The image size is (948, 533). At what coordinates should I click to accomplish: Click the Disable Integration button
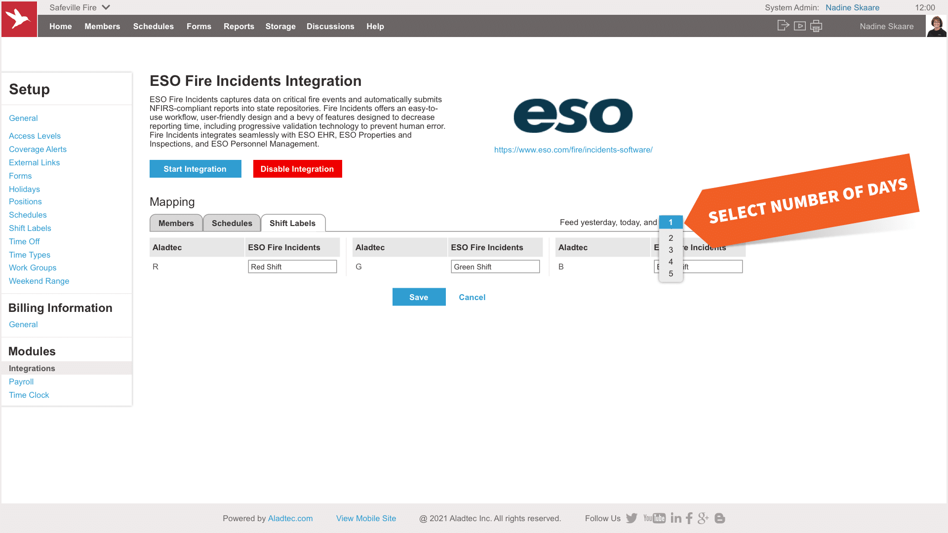(x=297, y=169)
